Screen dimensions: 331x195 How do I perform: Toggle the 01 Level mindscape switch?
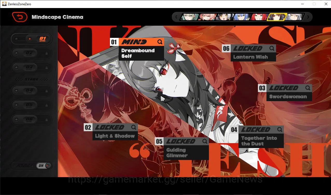[x=31, y=39]
